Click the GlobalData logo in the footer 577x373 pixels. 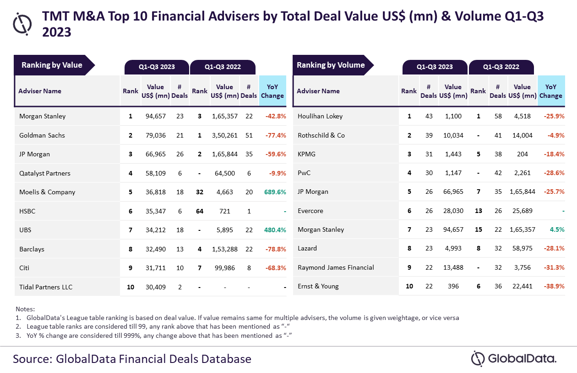click(x=514, y=358)
